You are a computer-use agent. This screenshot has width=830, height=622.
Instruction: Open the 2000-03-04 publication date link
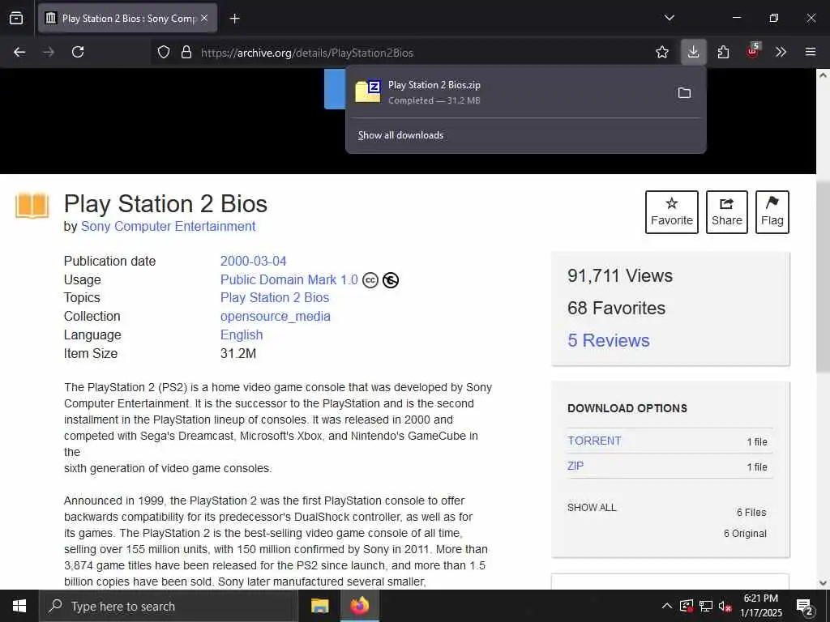tap(253, 262)
